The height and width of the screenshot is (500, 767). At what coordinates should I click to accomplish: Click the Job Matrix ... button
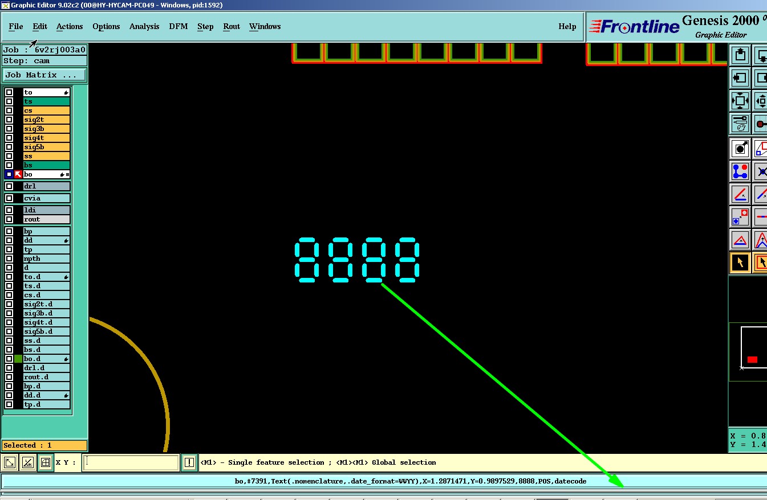(x=44, y=75)
